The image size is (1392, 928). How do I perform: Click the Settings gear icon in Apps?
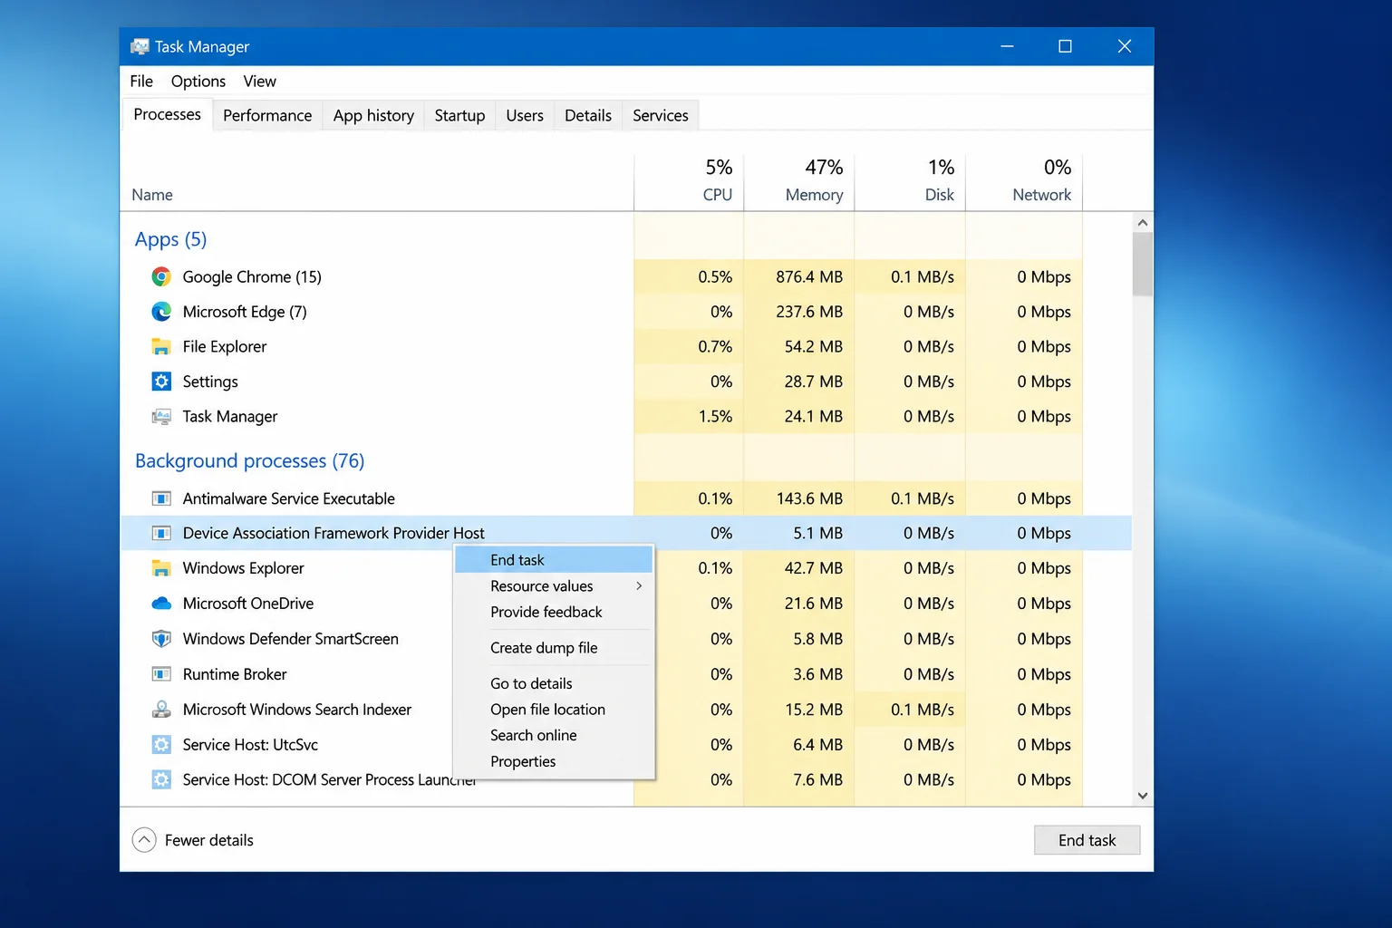[x=161, y=382]
